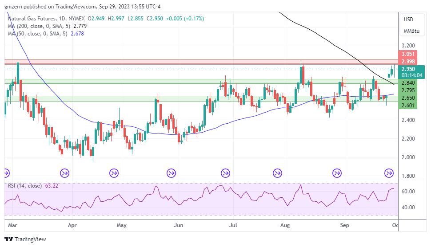Click the 03:14:04 bar countdown
The width and height of the screenshot is (431, 247).
coord(411,75)
